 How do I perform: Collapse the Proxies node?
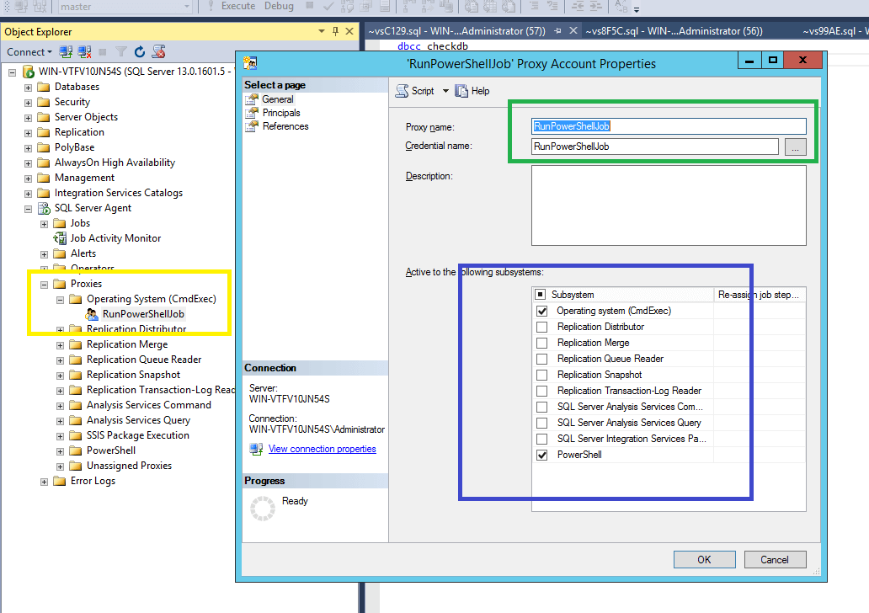point(45,285)
